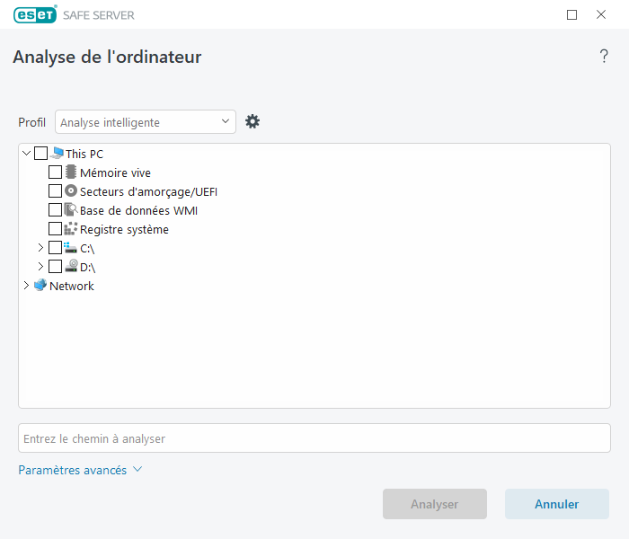Open the Analyse intelligente profile dropdown
This screenshot has height=539, width=629.
[x=146, y=122]
